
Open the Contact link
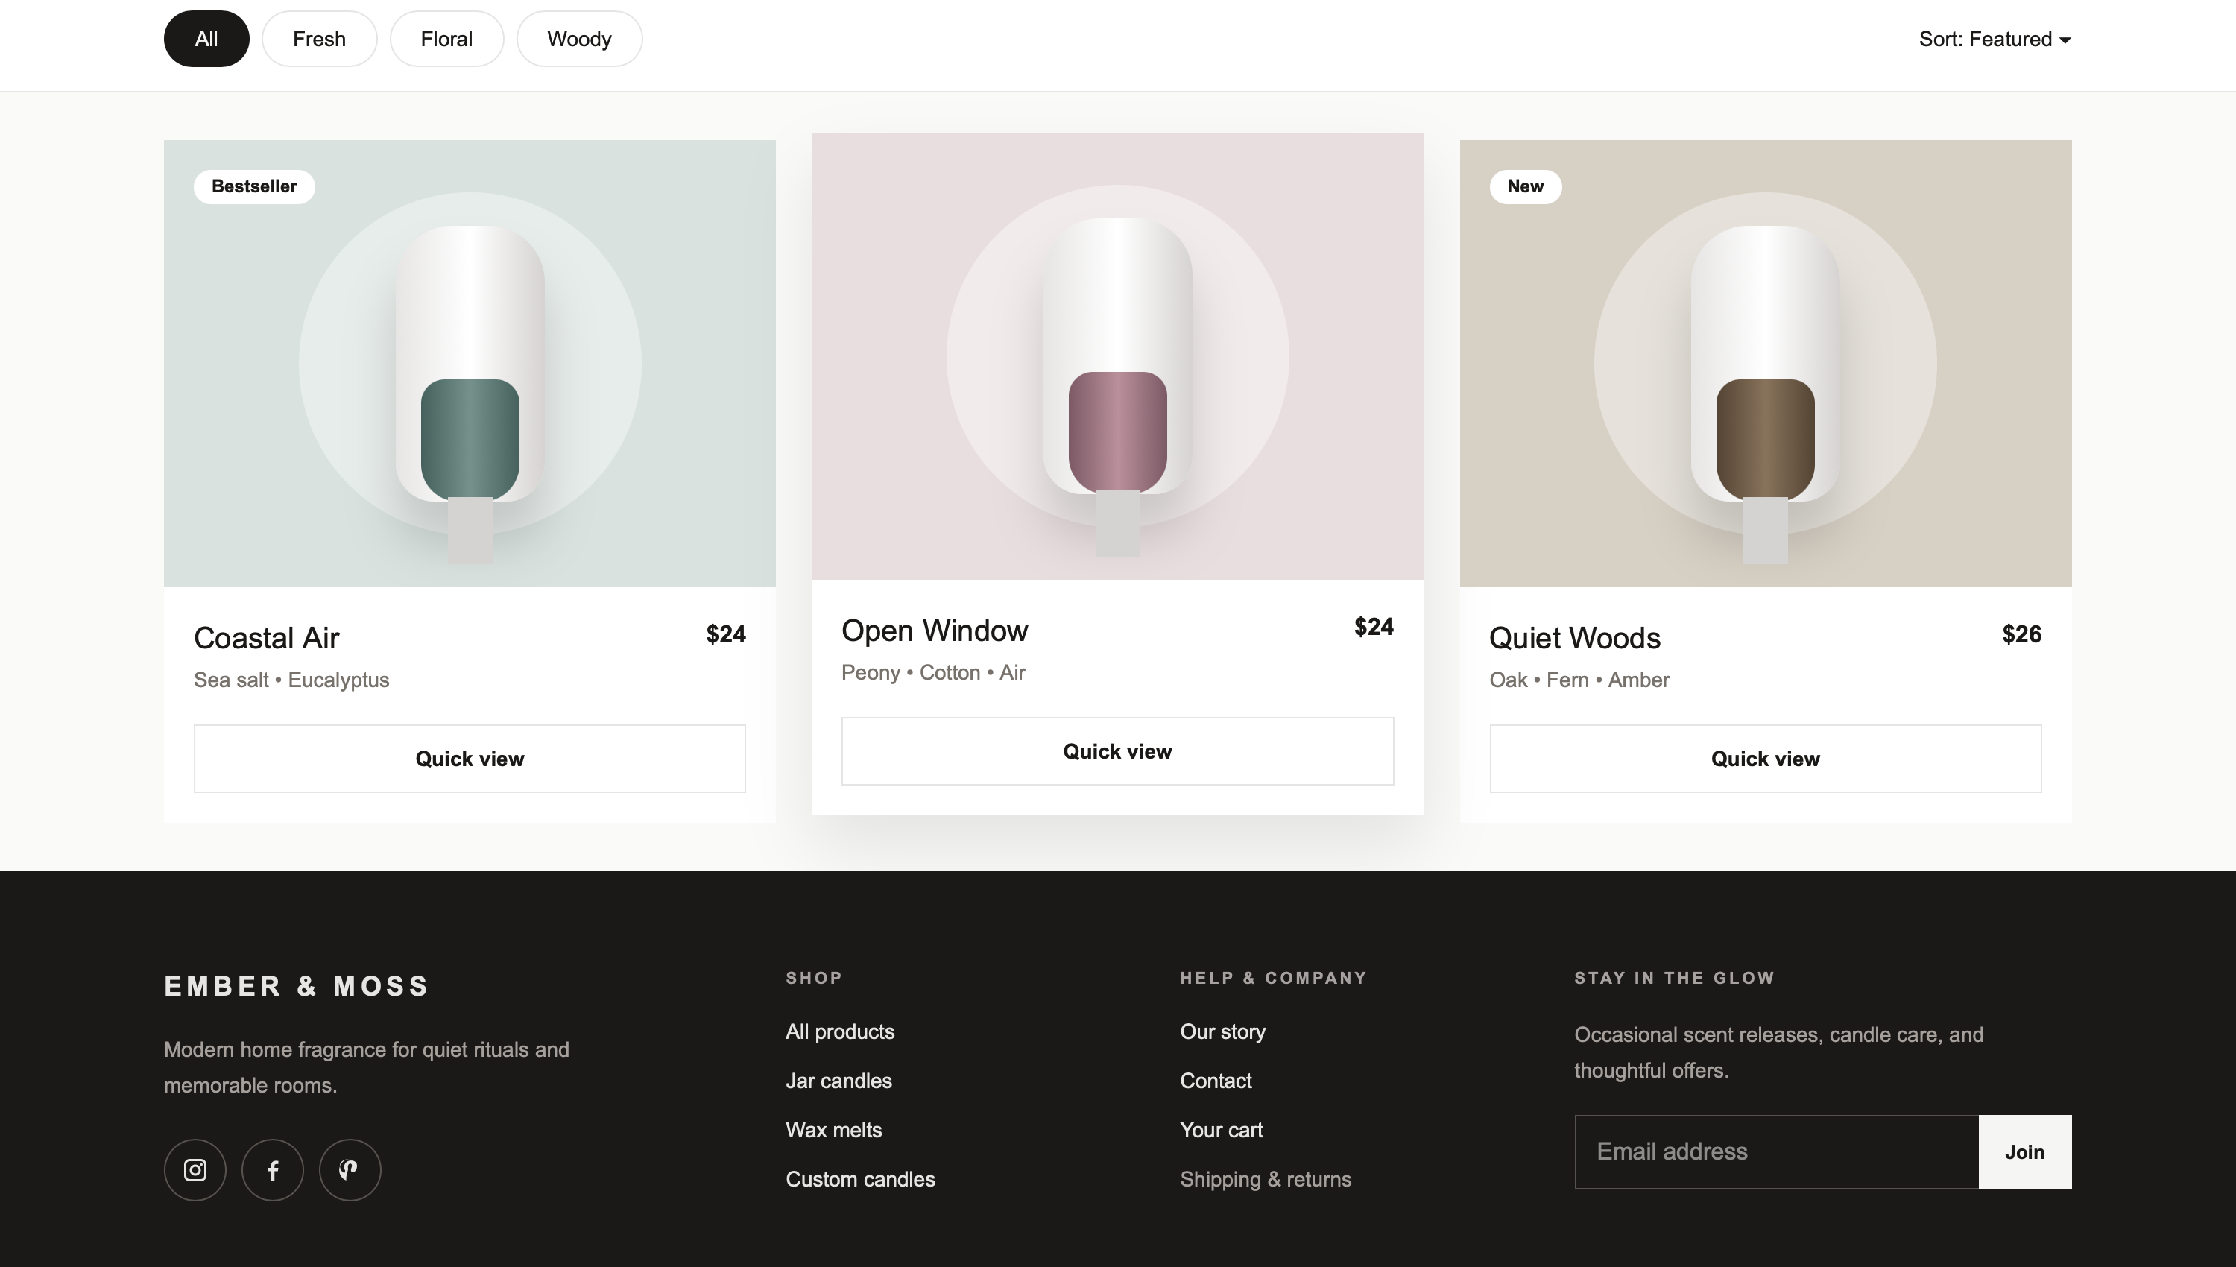click(1216, 1081)
